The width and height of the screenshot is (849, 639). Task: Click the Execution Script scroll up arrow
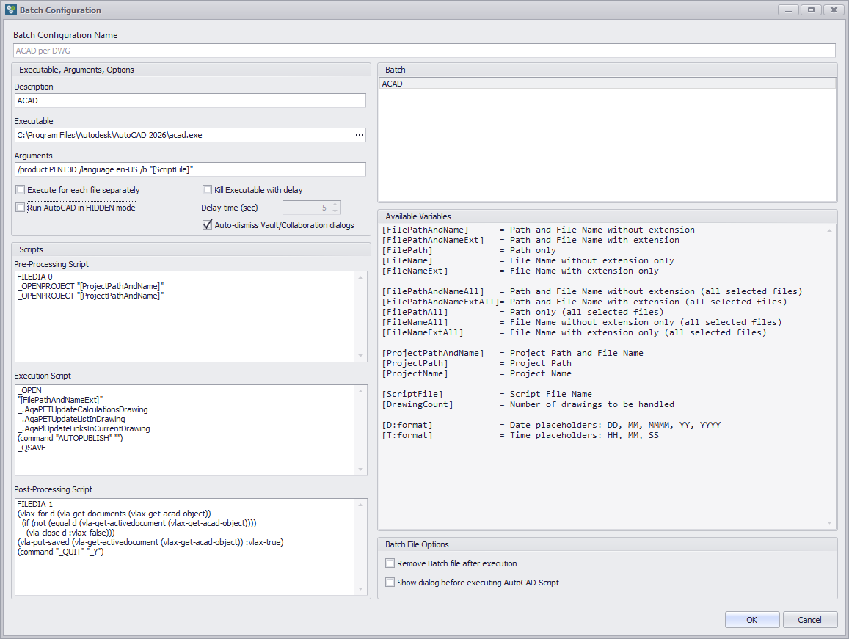[x=360, y=391]
